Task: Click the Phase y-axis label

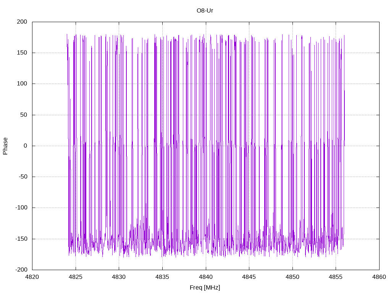Action: pyautogui.click(x=5, y=146)
